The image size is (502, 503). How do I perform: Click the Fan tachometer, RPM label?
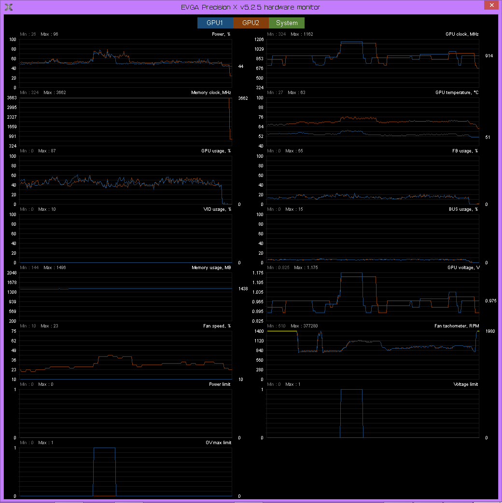pyautogui.click(x=457, y=326)
